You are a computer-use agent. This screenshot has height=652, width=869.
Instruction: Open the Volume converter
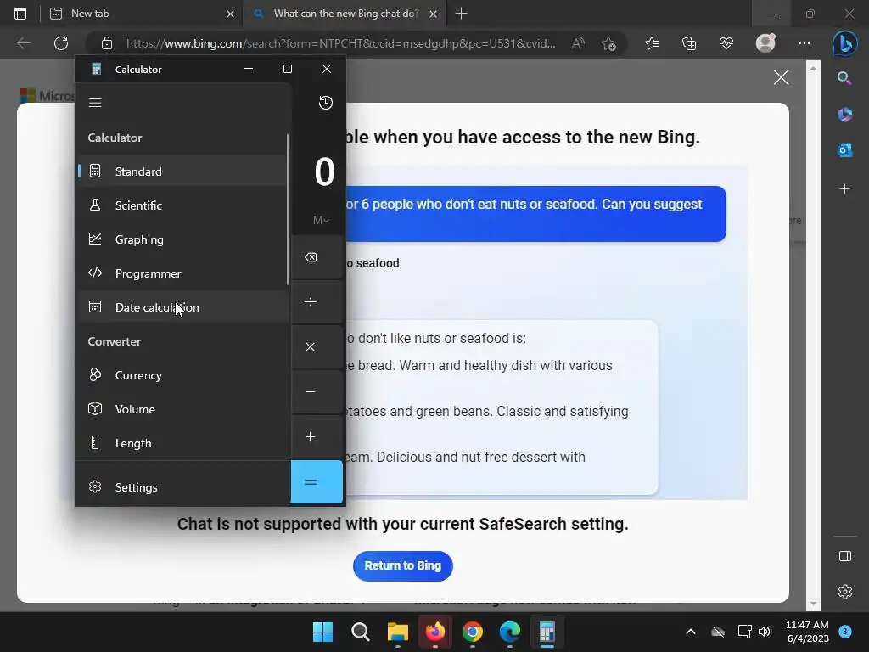182,409
